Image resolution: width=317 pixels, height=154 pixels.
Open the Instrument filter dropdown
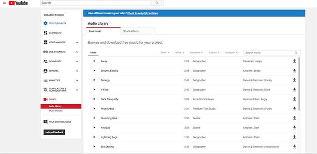(196, 53)
